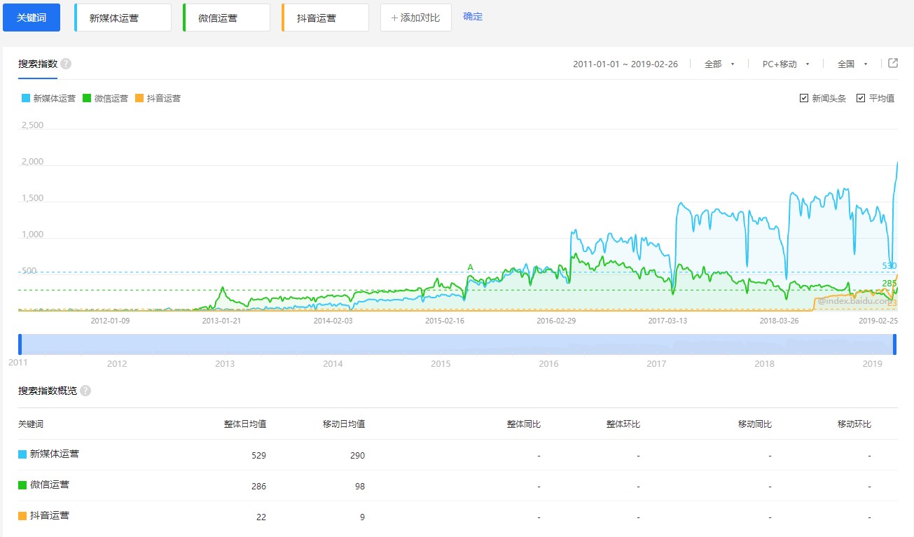Uncheck the 新闻头条 checkbox
Screen dimensions: 914x537
click(x=804, y=98)
